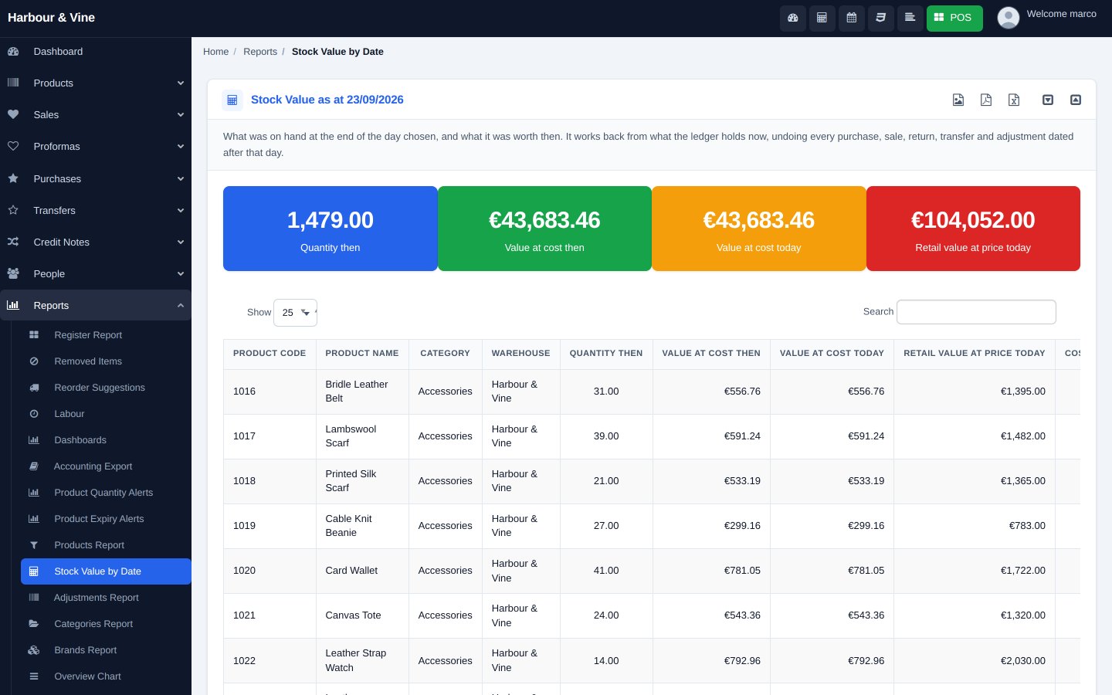Open the dashboard gauge icon in top bar

tap(792, 18)
